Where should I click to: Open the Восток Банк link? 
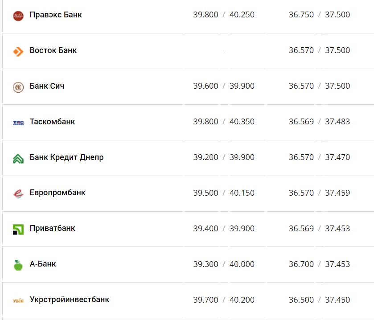pos(53,50)
